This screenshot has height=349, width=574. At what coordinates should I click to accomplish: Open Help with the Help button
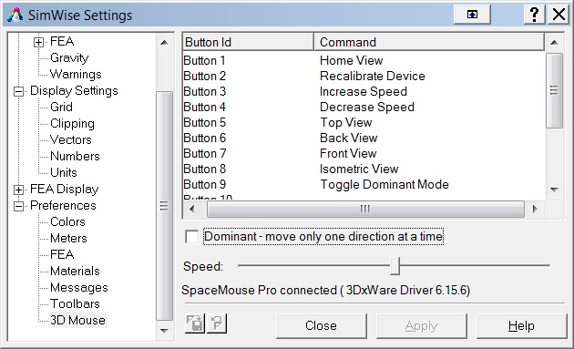click(521, 325)
